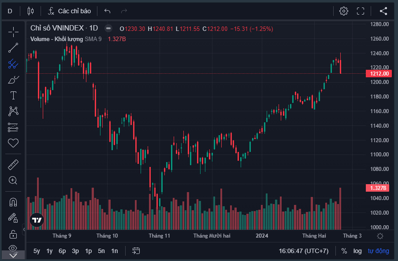Image resolution: width=398 pixels, height=261 pixels.
Task: Click the tự động auto-scale button
Action: (x=379, y=251)
